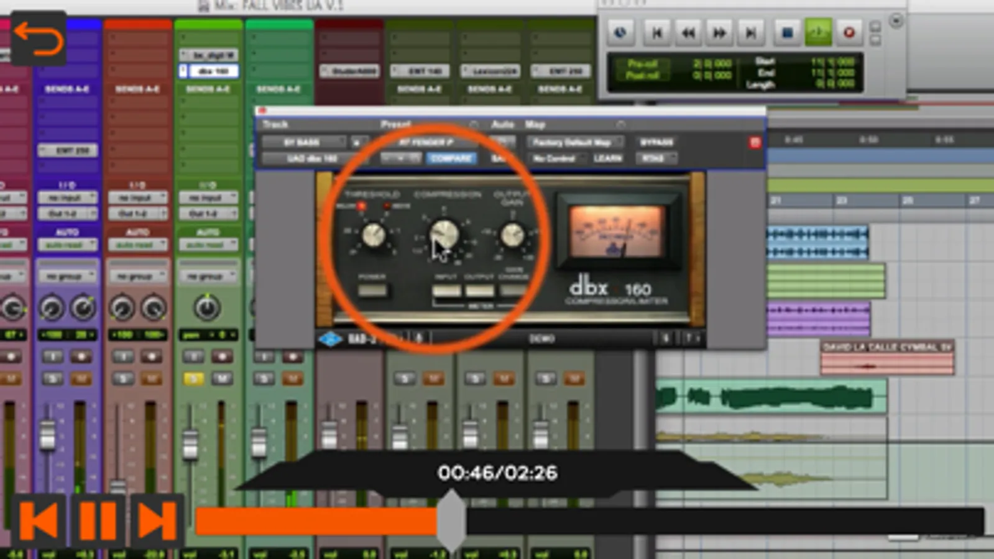Click the volume fader on bright green track
Screen dimensions: 994x559
(190, 445)
